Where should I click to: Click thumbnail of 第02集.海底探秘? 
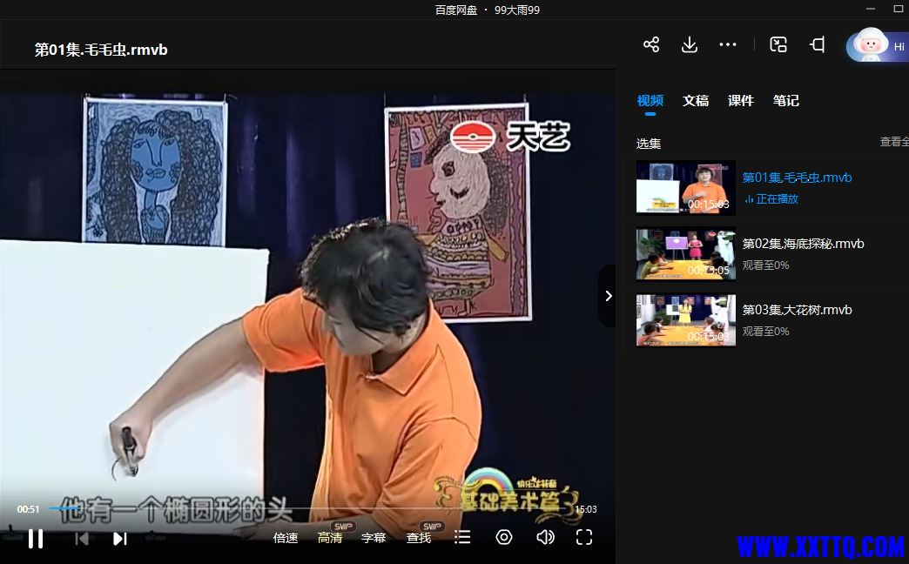(x=686, y=254)
